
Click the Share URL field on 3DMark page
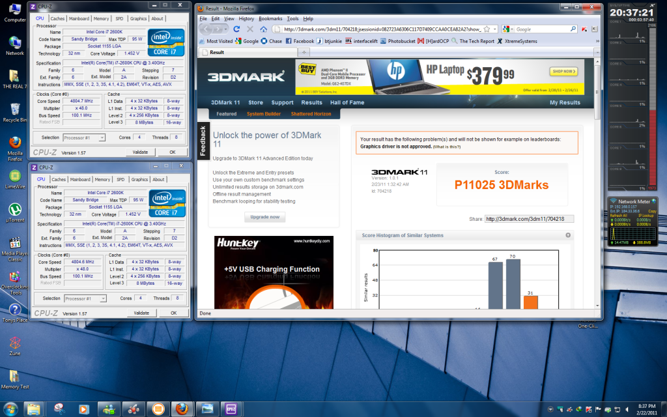tap(529, 219)
